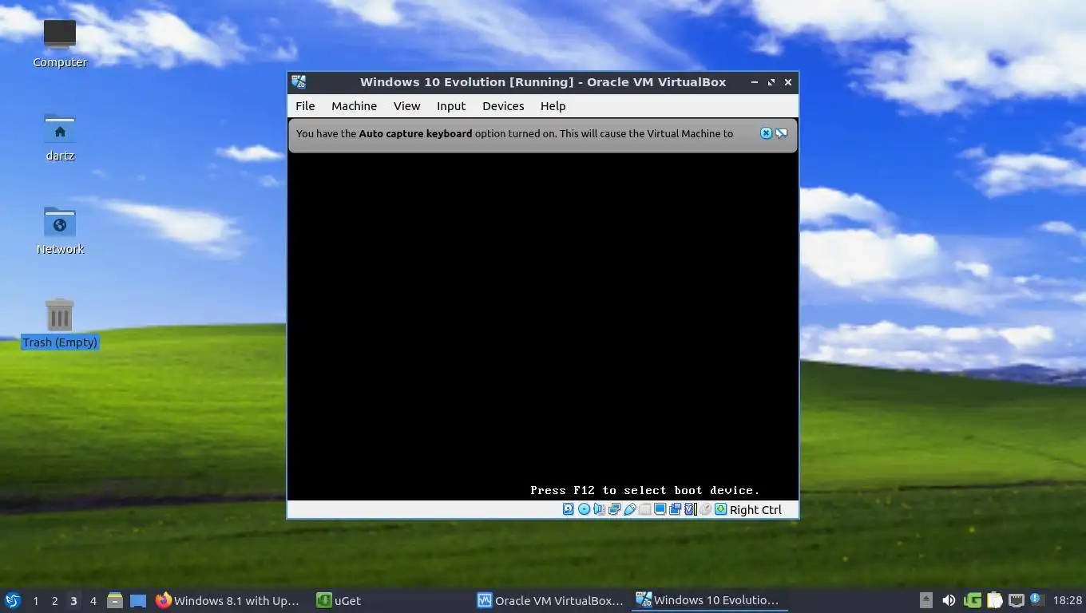Click the 18:28 clock
This screenshot has height=613, width=1086.
pyautogui.click(x=1067, y=600)
